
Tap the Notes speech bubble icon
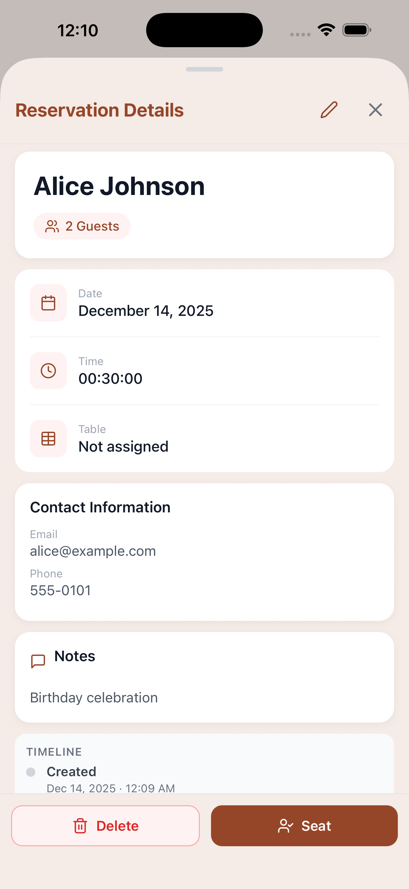click(38, 661)
